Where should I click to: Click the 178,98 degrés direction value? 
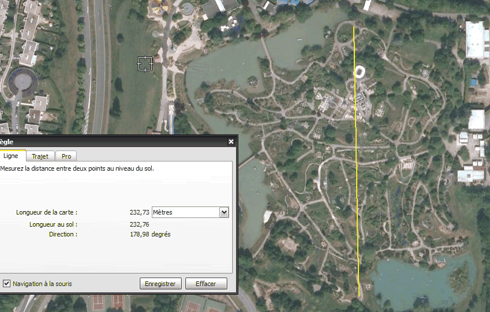150,234
